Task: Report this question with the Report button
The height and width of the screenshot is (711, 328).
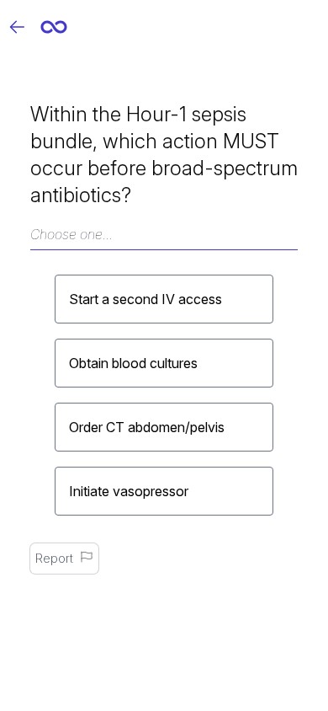Action: click(x=64, y=559)
